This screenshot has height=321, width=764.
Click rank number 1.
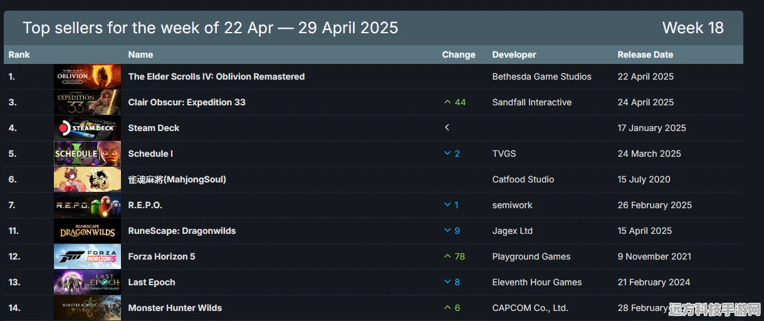[x=12, y=76]
